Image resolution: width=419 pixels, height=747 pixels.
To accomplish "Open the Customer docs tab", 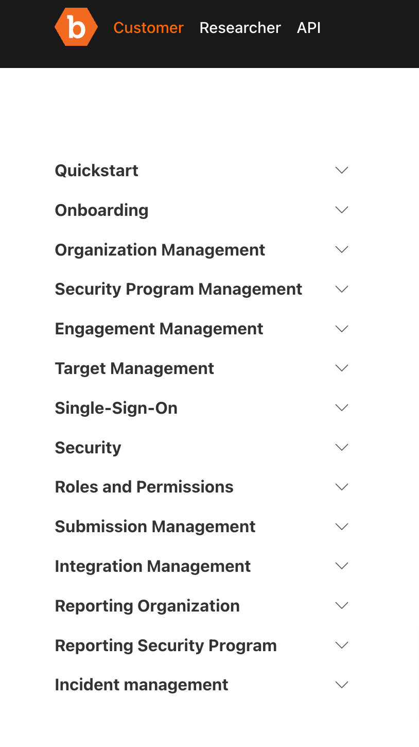I will click(x=148, y=28).
